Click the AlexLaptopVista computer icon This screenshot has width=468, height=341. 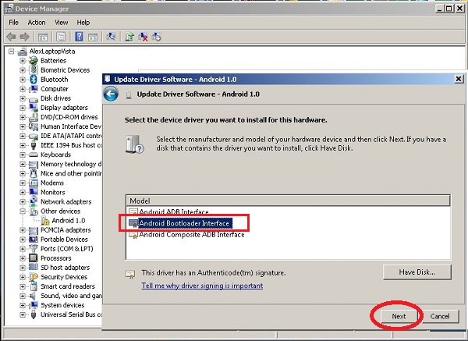pyautogui.click(x=23, y=52)
